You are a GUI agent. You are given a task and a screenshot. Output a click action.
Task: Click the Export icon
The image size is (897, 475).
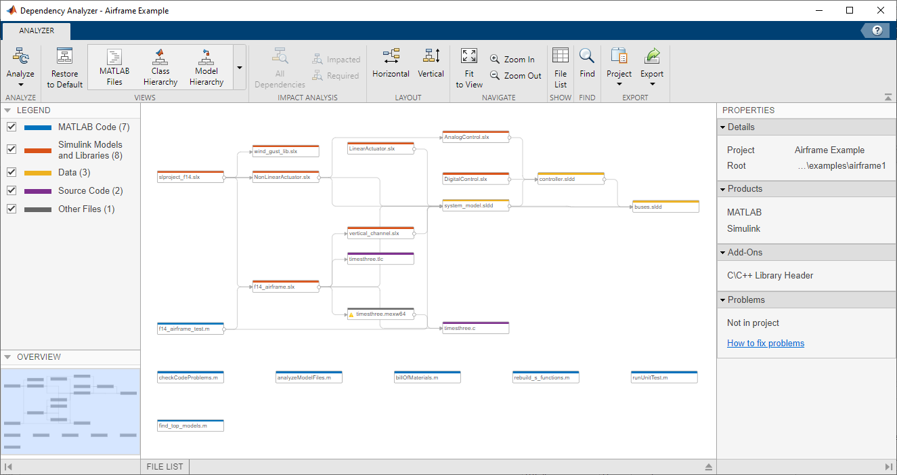pos(653,56)
